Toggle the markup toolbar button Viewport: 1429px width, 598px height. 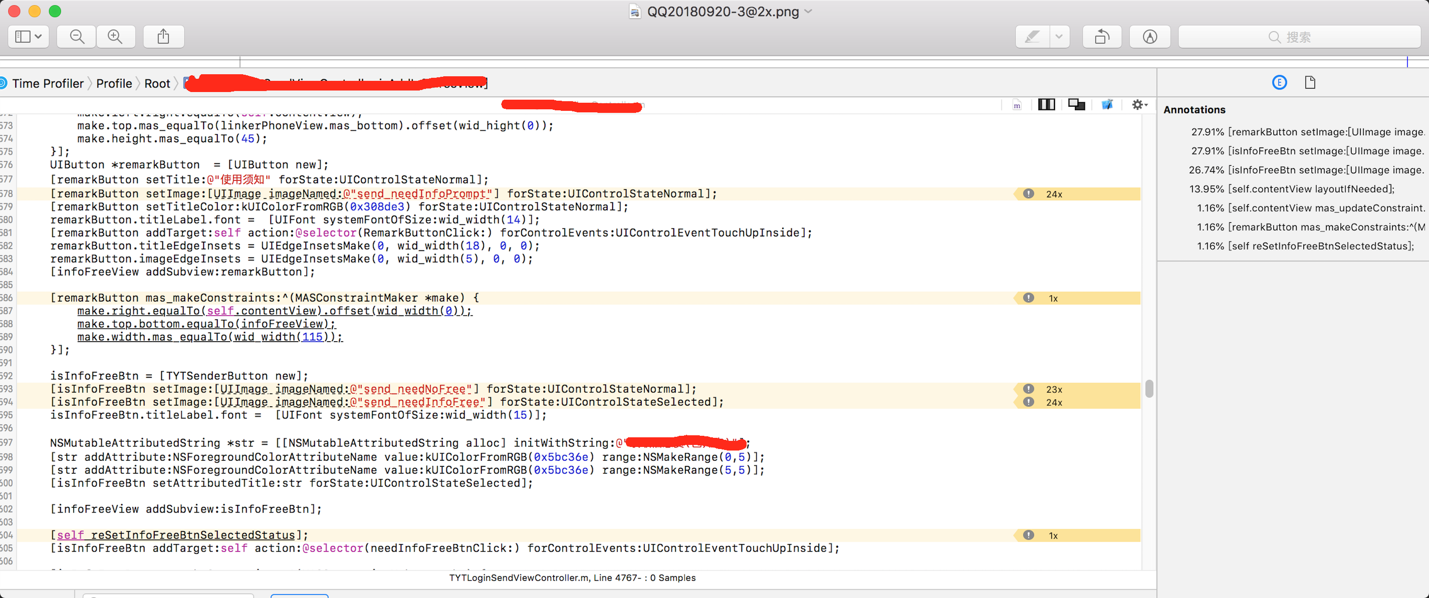pyautogui.click(x=1150, y=37)
